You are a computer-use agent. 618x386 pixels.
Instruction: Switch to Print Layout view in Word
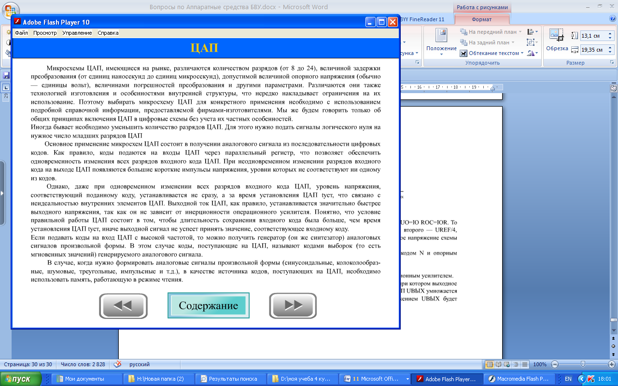pos(490,364)
